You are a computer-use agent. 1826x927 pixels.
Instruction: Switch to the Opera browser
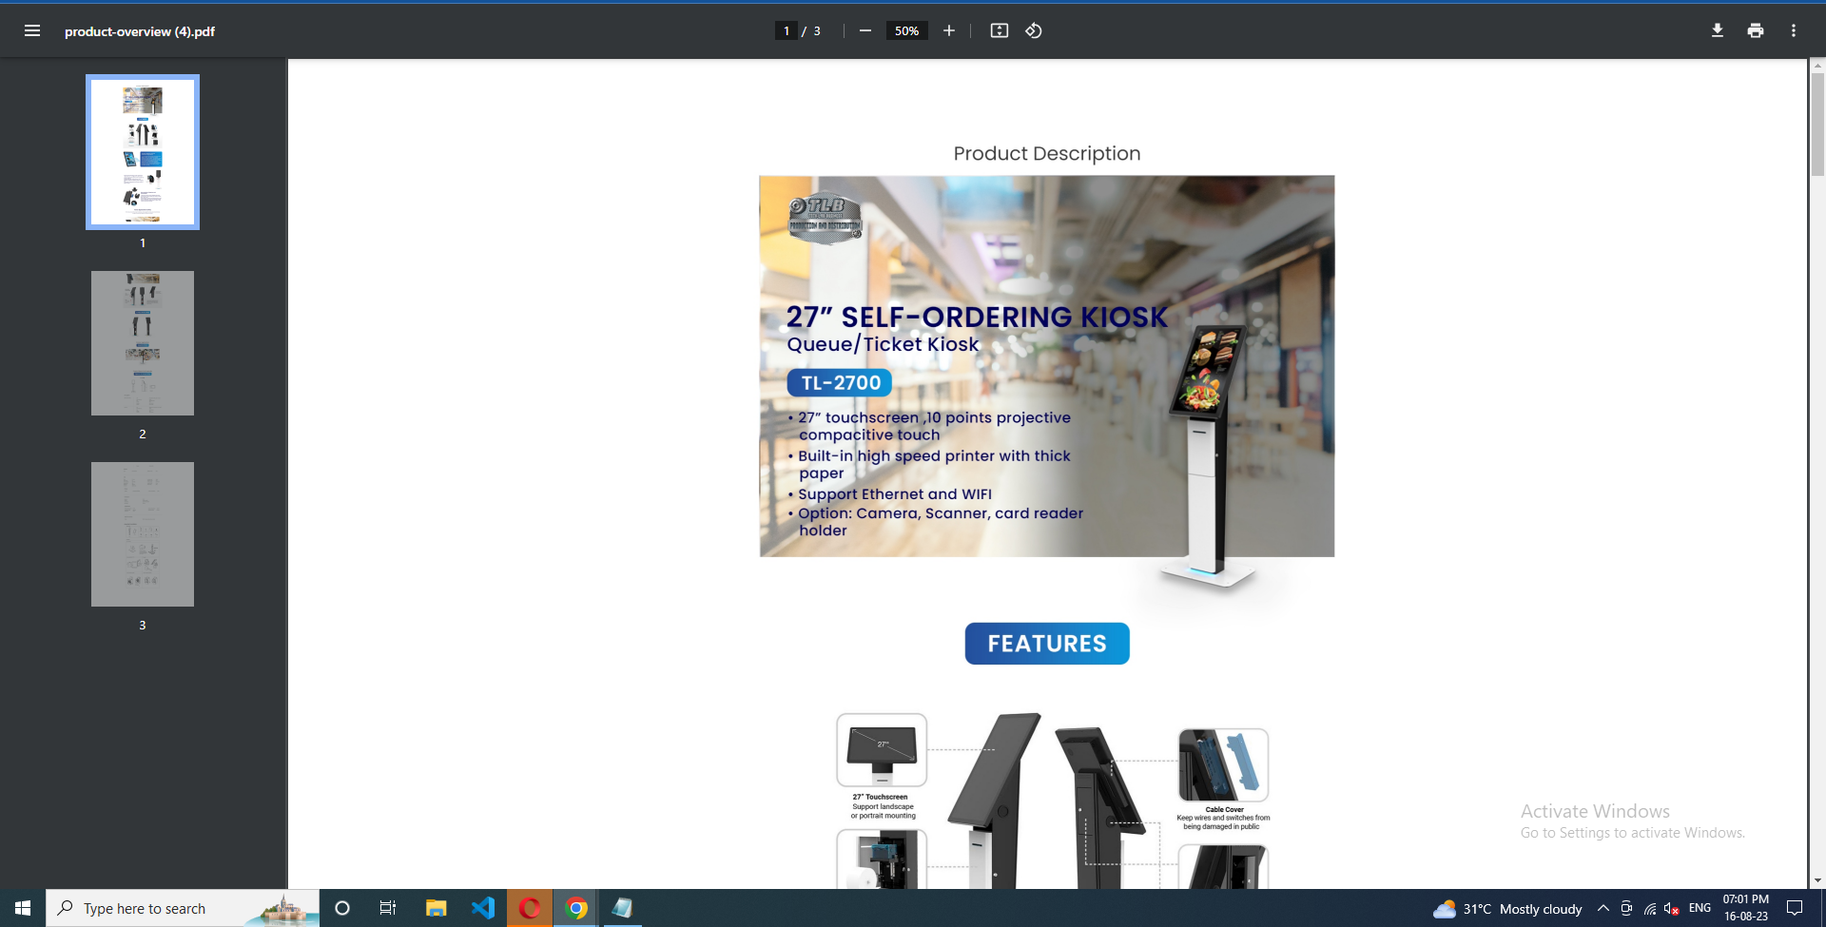tap(530, 908)
